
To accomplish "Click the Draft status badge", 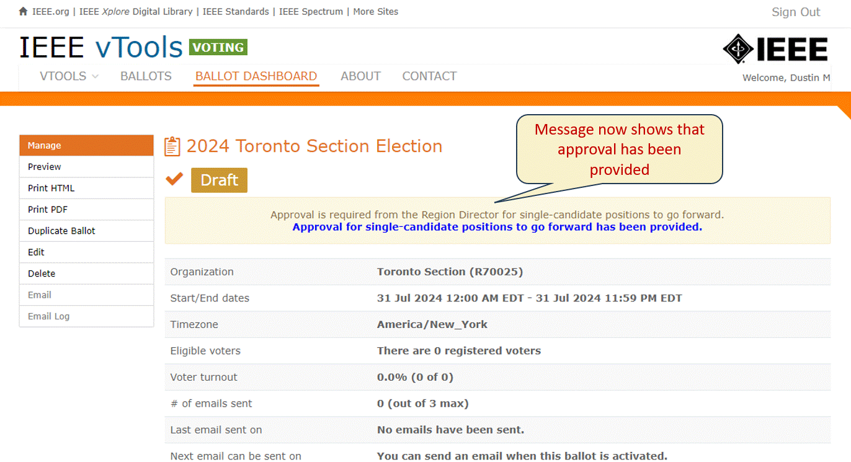I will 219,180.
